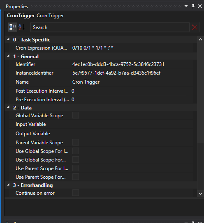204x223 pixels.
Task: Collapse the 0 - Task Specific section
Action: [8, 39]
